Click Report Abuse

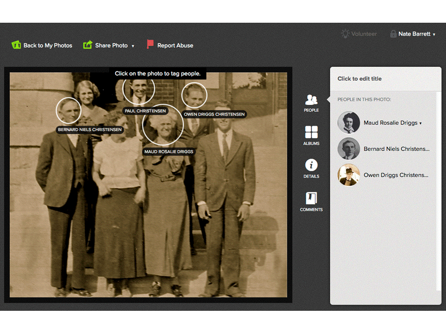pos(175,45)
